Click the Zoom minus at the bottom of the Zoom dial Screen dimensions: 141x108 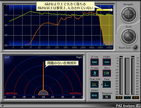pos(129,42)
